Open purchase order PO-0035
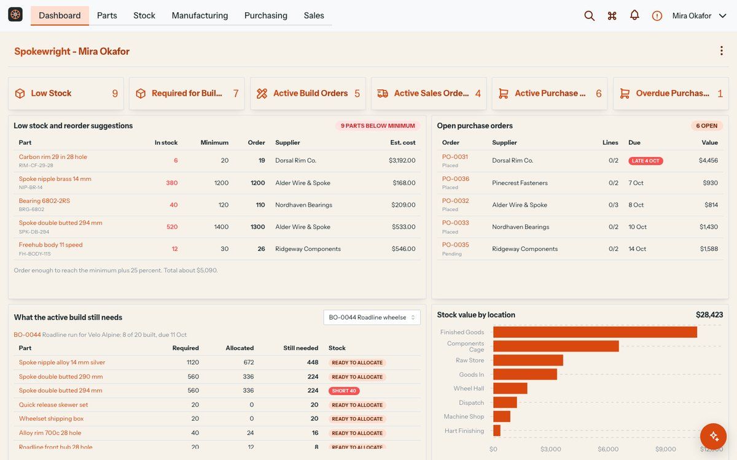 [x=456, y=245]
